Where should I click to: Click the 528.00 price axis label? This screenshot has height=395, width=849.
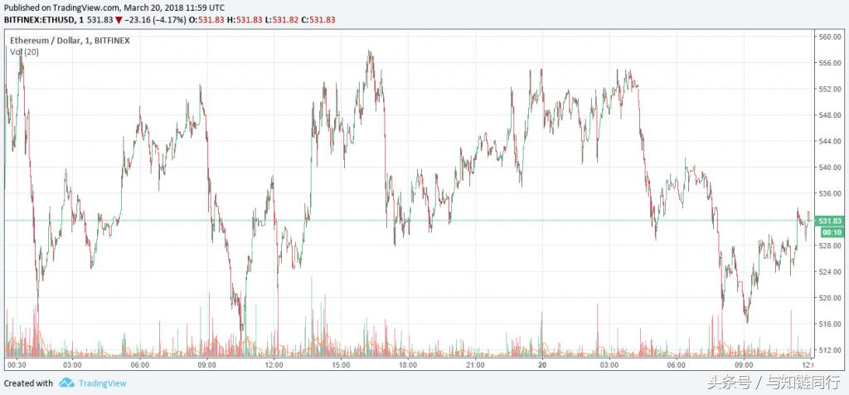828,246
